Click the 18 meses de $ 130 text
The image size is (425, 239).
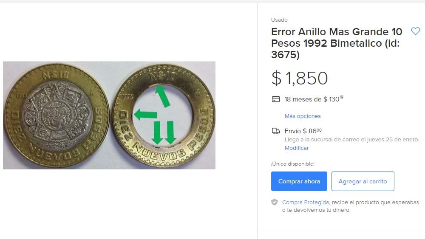pos(314,99)
